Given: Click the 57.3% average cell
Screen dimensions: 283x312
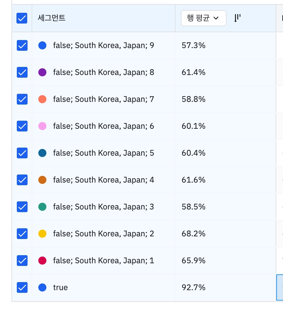Looking at the screenshot, I should coord(226,45).
